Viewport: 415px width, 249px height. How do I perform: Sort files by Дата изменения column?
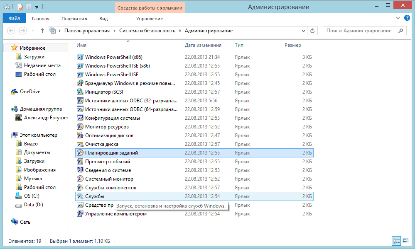pos(203,45)
